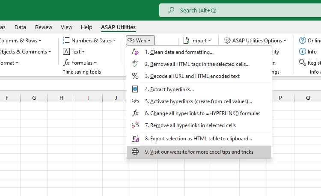The width and height of the screenshot is (321, 196).
Task: Click the Info button label
Action: click(x=312, y=52)
